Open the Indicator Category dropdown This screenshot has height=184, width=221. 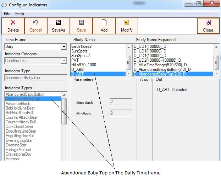point(64,61)
